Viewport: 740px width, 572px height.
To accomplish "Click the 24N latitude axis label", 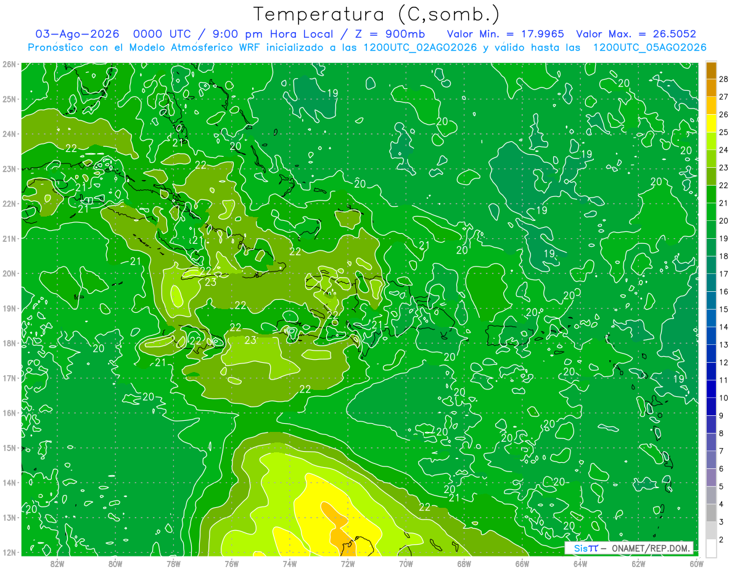I will tap(9, 134).
